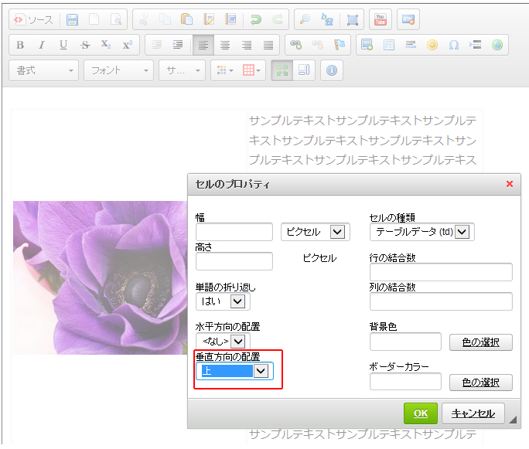Click the キャンセル button
The width and height of the screenshot is (529, 449).
coord(473,413)
